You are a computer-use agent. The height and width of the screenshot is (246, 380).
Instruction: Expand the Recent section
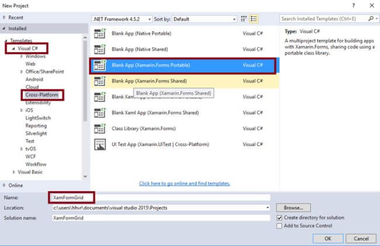pyautogui.click(x=4, y=18)
